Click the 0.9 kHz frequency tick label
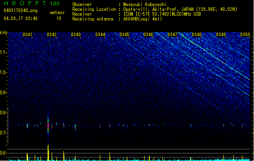 click(3, 93)
